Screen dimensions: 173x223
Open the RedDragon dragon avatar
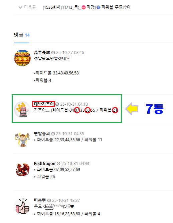[23, 170]
